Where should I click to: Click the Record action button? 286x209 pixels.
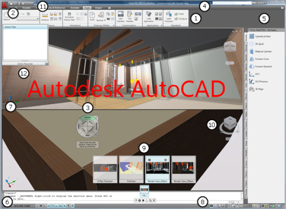click(7, 15)
